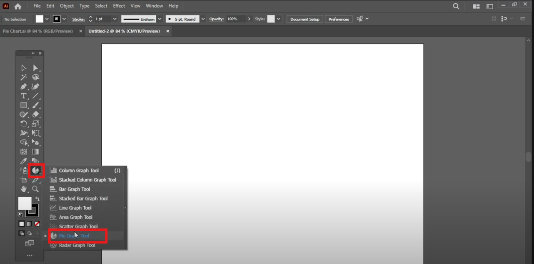Screen dimensions: 534x264
Task: Set paint to None with red-slash button
Action: pos(37,224)
